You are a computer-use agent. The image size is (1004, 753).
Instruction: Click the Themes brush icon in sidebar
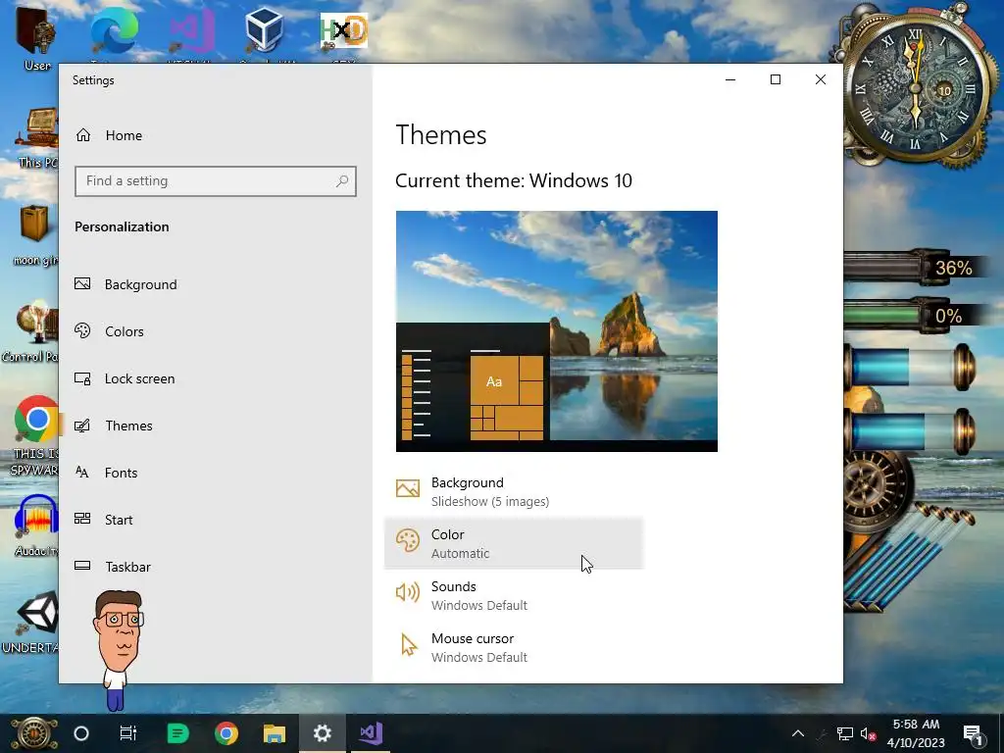(x=82, y=426)
